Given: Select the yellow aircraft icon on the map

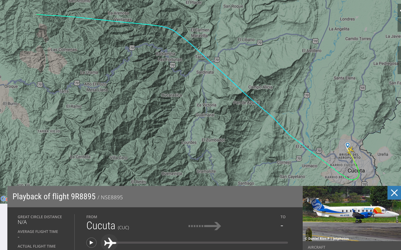Looking at the screenshot, I should pos(350,150).
